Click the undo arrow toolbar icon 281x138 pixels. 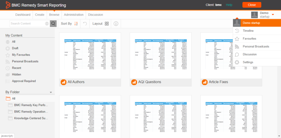click(x=85, y=24)
